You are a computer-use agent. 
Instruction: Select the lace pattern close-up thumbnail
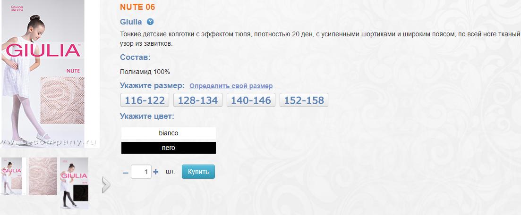click(43, 176)
